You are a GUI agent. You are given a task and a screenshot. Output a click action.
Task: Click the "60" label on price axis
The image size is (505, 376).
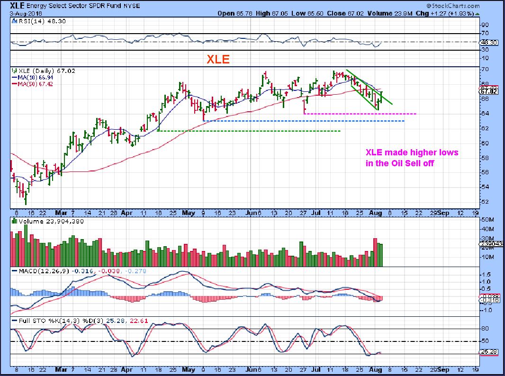click(x=486, y=143)
